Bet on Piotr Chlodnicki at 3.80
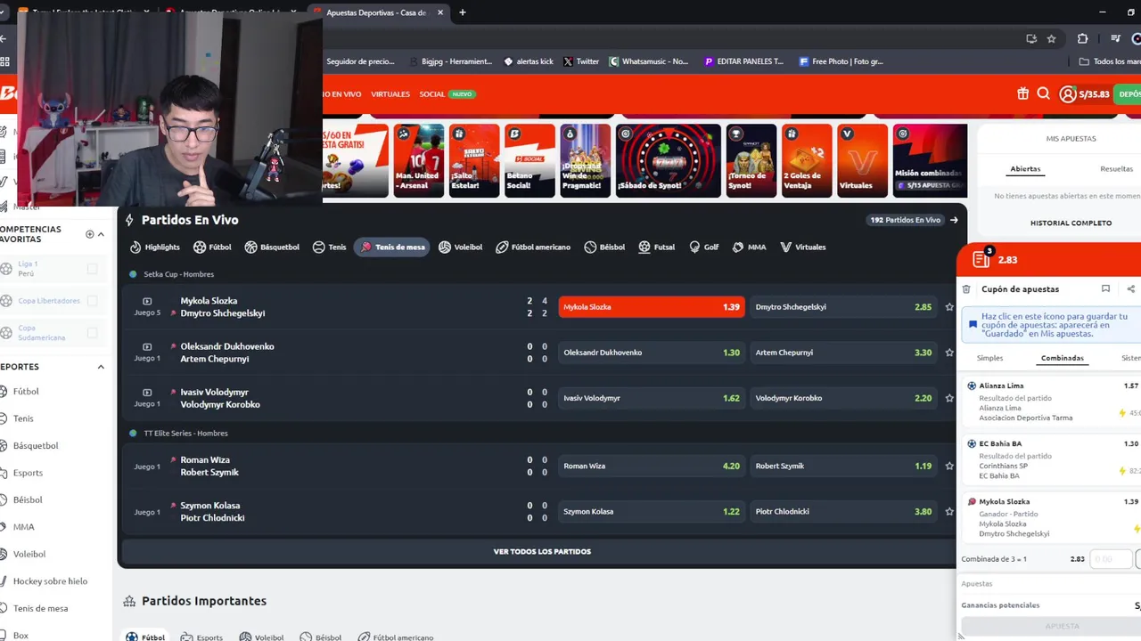The image size is (1141, 641). tap(843, 512)
